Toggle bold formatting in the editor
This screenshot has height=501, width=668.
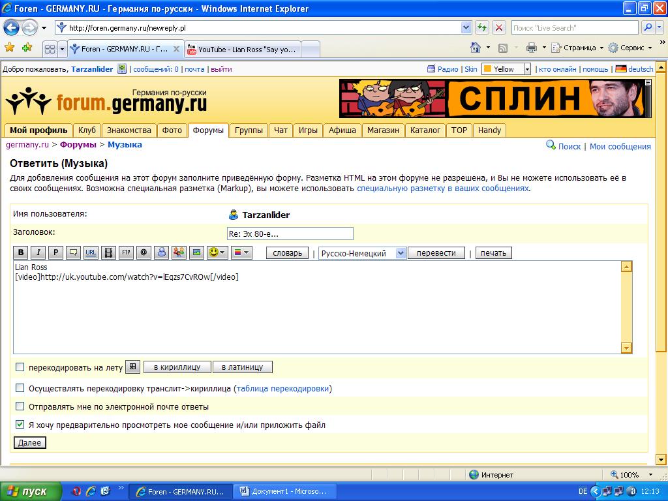click(21, 252)
